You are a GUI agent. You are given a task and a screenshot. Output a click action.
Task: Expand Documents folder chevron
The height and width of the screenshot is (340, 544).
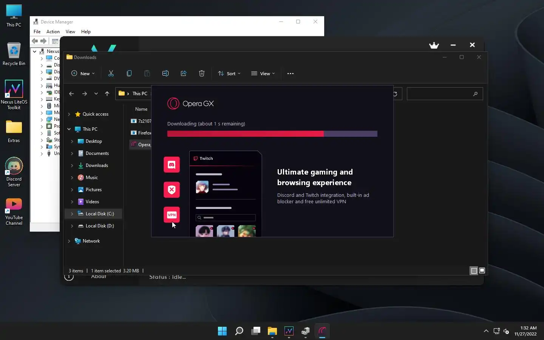(72, 153)
